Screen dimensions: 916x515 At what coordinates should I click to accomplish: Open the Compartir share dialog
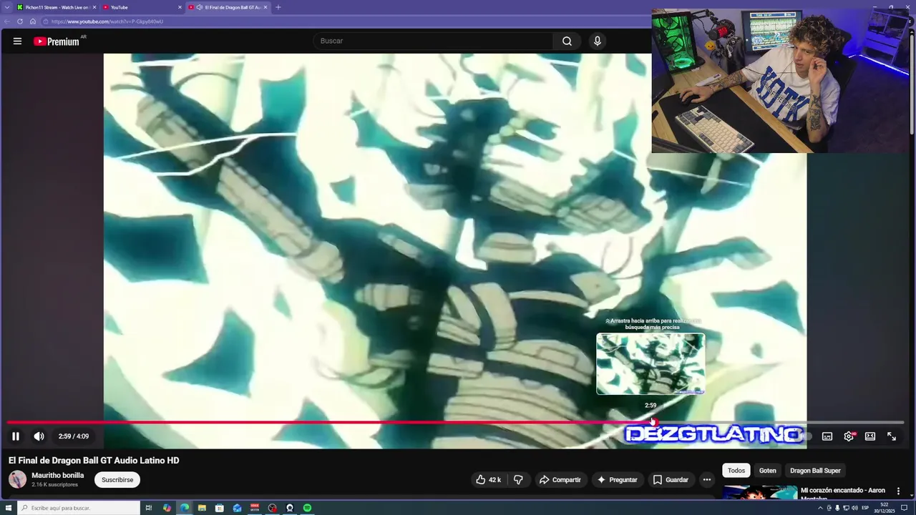coord(560,480)
